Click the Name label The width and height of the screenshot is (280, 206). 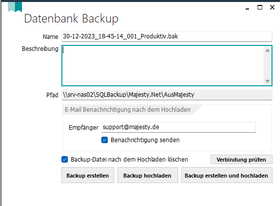click(50, 37)
